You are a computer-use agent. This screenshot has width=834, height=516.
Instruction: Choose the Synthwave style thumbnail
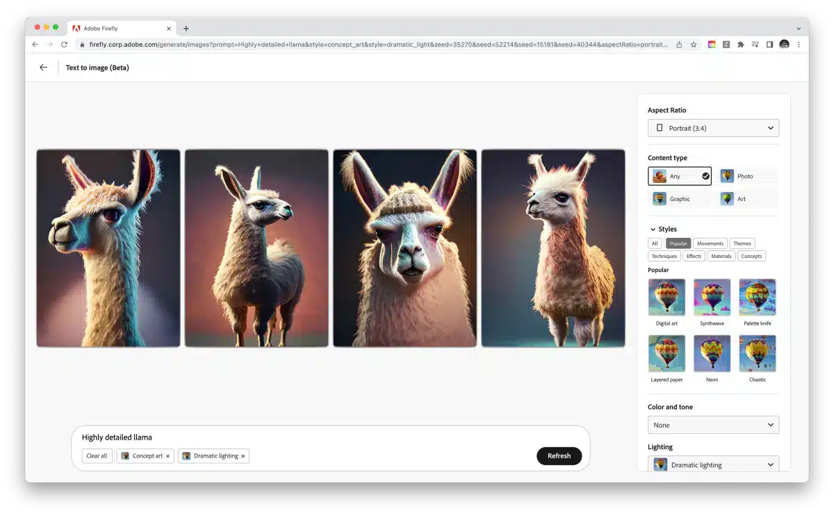(x=712, y=298)
